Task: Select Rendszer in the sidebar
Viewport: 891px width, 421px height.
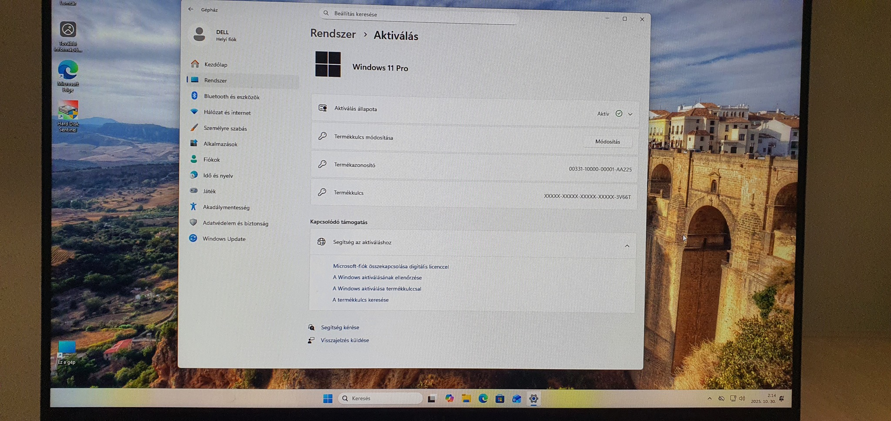Action: click(243, 80)
